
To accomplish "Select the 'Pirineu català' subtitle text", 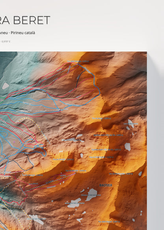I will point(23,33).
